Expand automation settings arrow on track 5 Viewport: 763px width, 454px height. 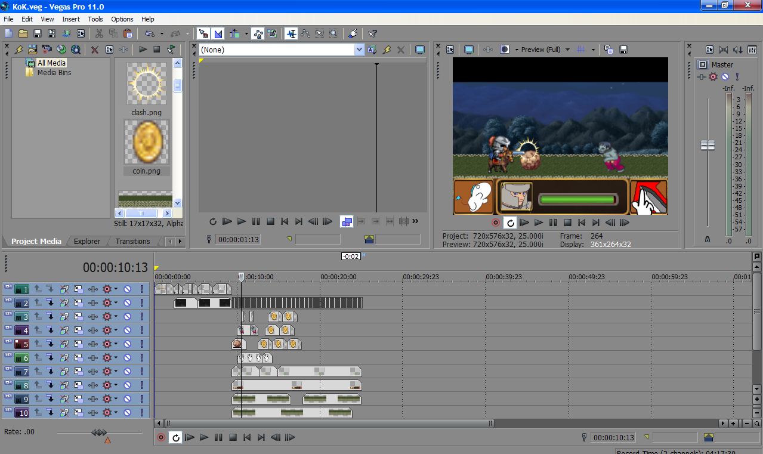[116, 344]
